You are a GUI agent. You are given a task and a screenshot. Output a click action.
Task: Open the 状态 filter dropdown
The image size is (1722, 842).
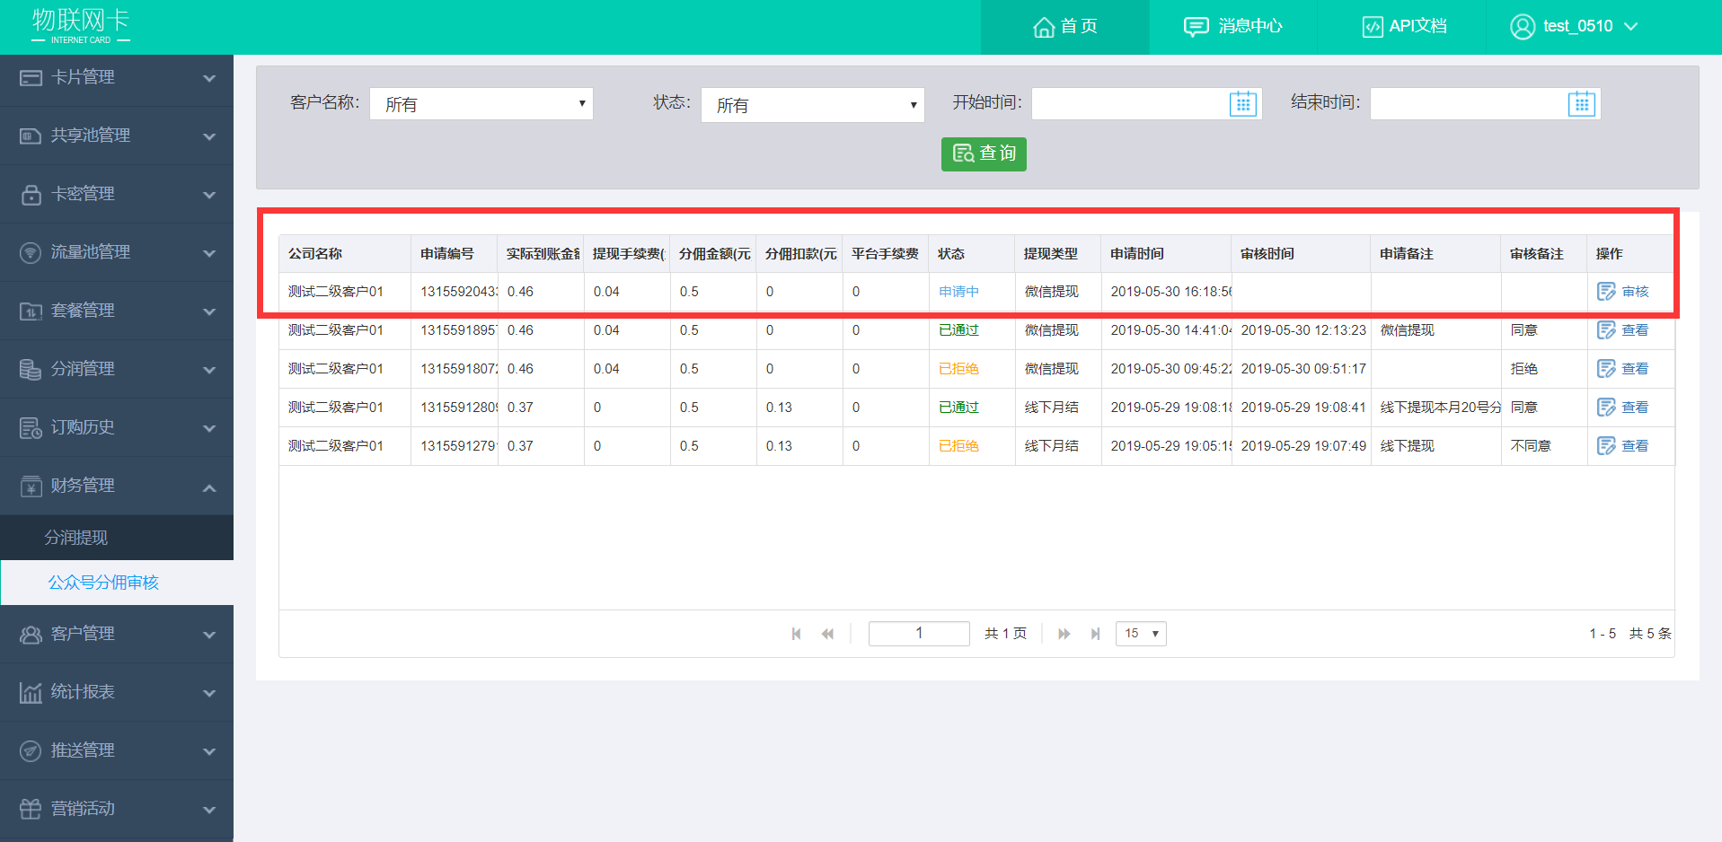[813, 105]
